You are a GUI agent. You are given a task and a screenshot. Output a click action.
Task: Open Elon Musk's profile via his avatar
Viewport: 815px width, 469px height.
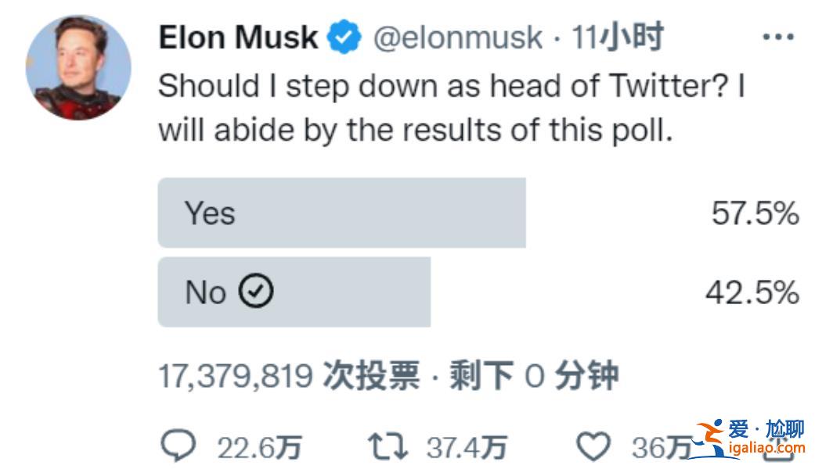[x=78, y=68]
